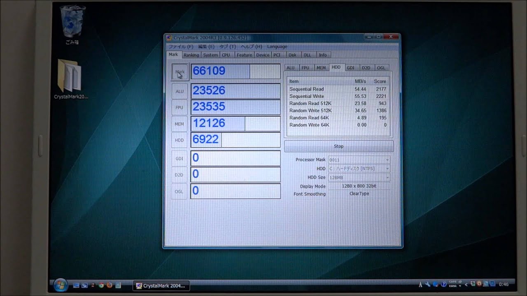Image resolution: width=527 pixels, height=296 pixels.
Task: Click the HDD benchmark button
Action: tap(180, 140)
